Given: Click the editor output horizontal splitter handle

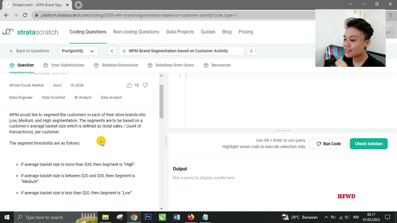Looking at the screenshot, I should pos(283,130).
